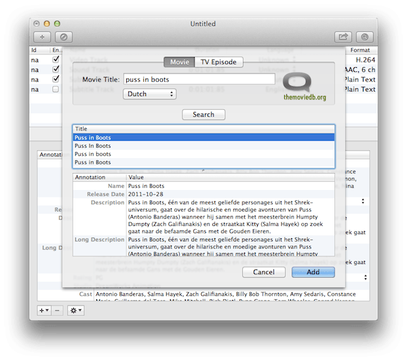Viewport: 407px width, 361px height.
Task: Click the metadata search toolbar icon
Action: 364,37
